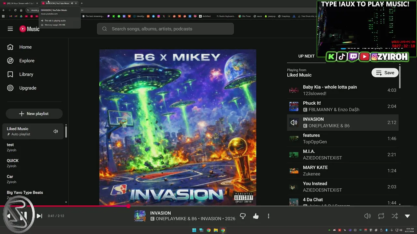Click the Discord icon in the system tray
417x234 pixels.
click(x=334, y=230)
